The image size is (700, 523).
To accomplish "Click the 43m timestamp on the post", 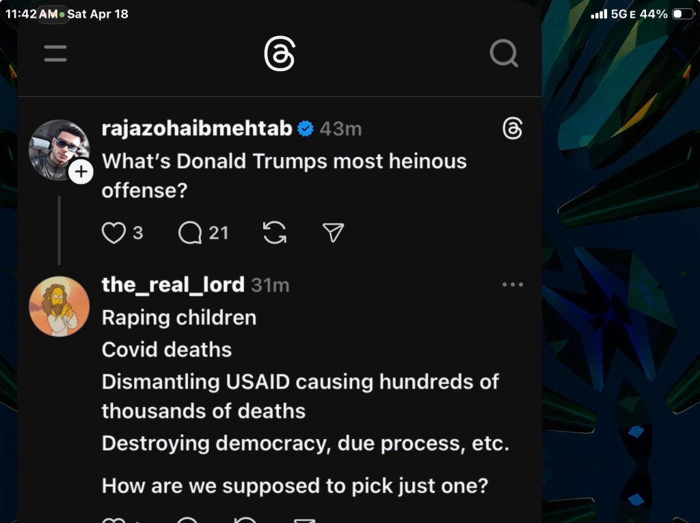I will 340,128.
